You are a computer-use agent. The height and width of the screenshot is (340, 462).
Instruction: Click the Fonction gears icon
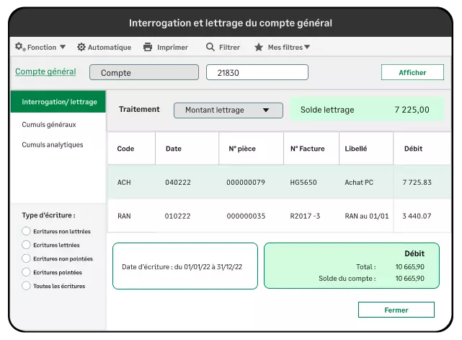tap(20, 47)
